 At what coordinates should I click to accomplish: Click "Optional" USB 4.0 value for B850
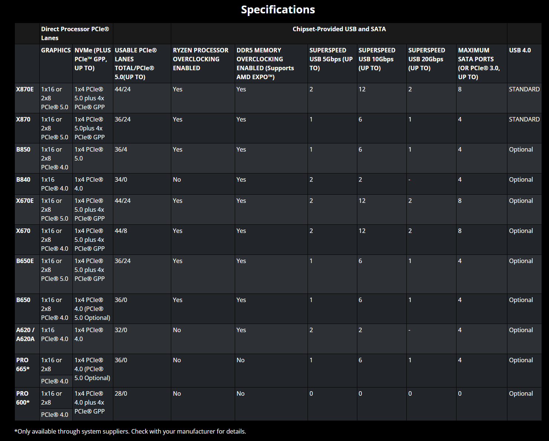(x=521, y=149)
